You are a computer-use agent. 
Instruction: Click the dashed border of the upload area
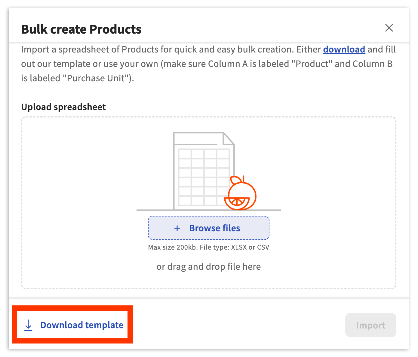208,117
